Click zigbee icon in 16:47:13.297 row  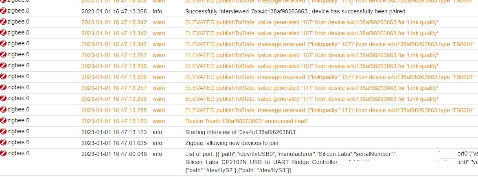[4, 55]
